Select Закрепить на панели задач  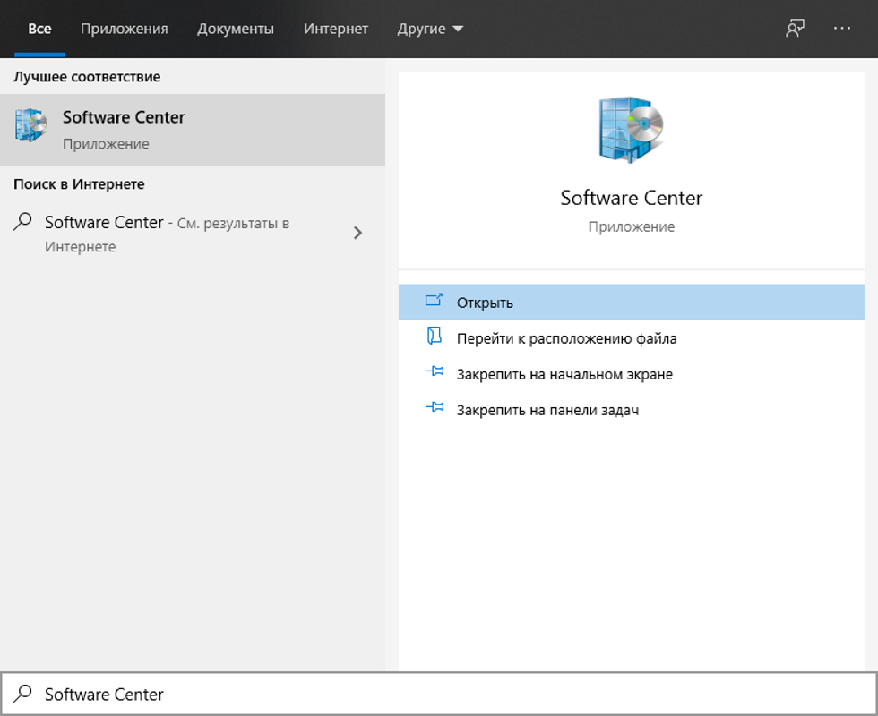(x=632, y=410)
